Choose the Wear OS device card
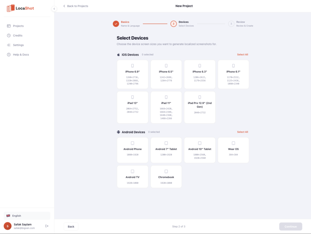 233,150
